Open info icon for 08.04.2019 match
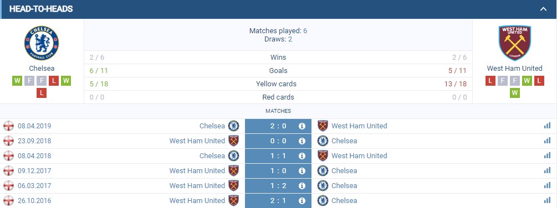Viewport: 557px width, 208px height. tap(302, 126)
